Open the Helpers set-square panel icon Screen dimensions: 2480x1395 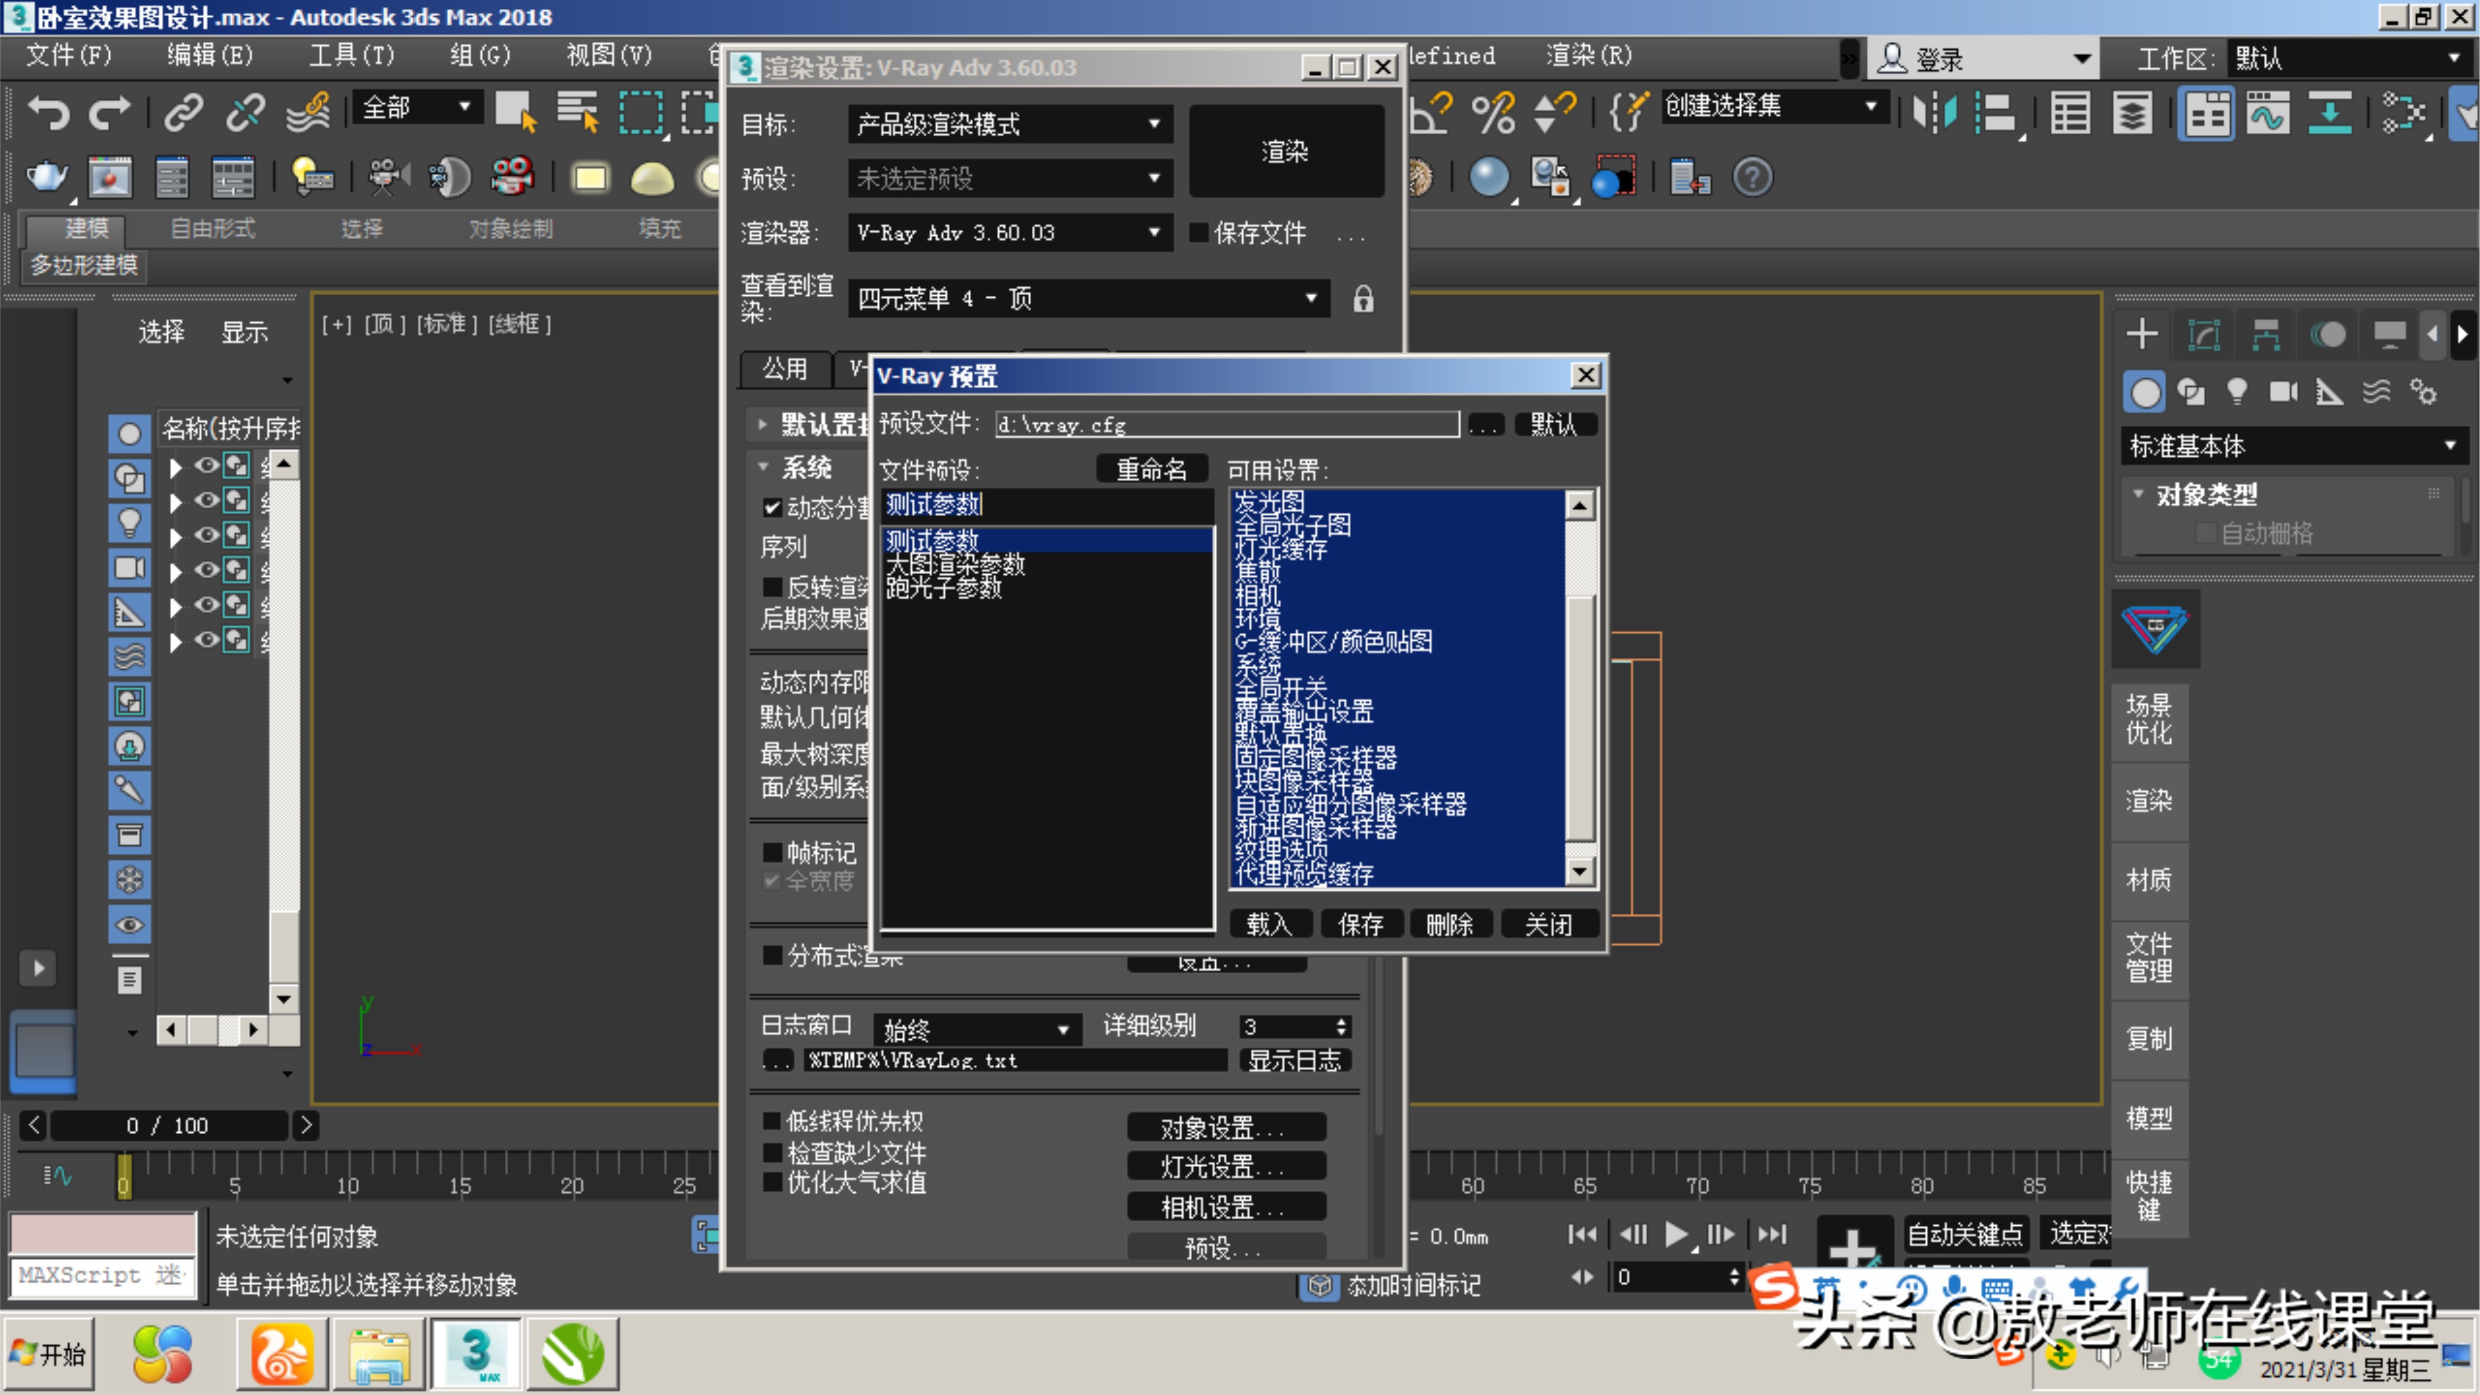click(2330, 391)
